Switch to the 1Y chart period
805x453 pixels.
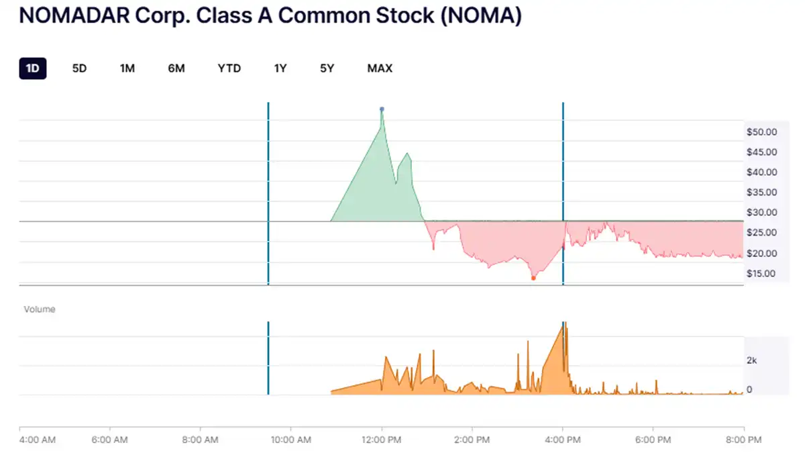[280, 68]
